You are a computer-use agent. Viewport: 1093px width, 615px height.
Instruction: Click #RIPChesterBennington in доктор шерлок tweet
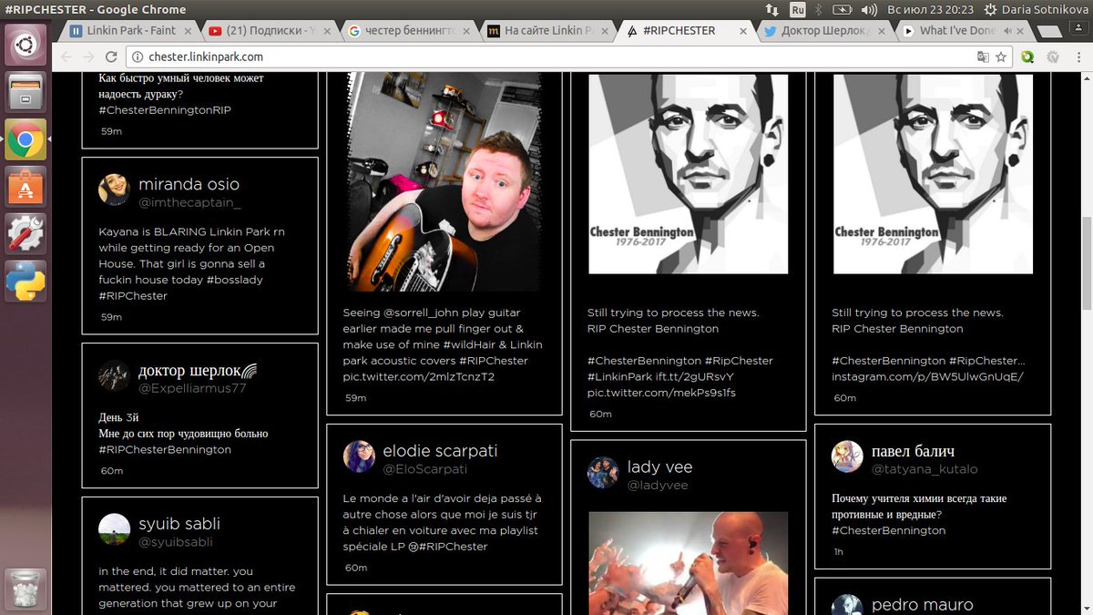click(x=165, y=450)
